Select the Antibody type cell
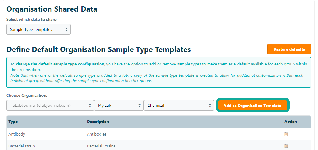The image size is (318, 150). 17,134
